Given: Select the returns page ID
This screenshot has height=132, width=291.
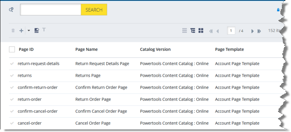Looking at the screenshot, I should [x=25, y=76].
